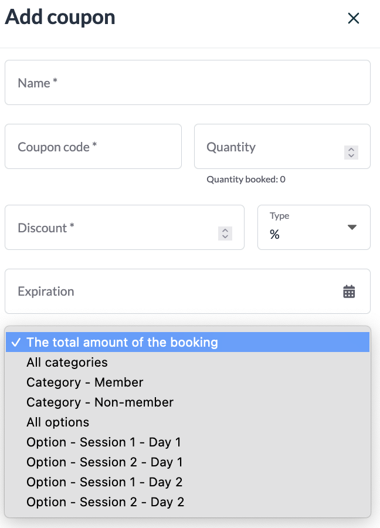
Task: Focus the Coupon code field
Action: pos(93,147)
